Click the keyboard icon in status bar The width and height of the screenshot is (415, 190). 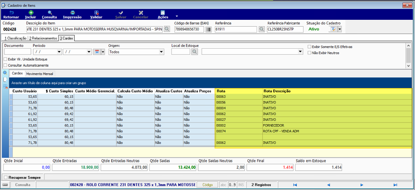tap(5, 185)
